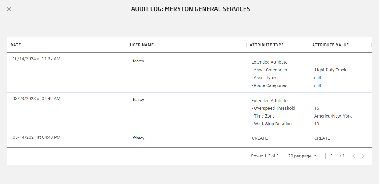
Task: Open the 20 per page dropdown
Action: tap(302, 156)
